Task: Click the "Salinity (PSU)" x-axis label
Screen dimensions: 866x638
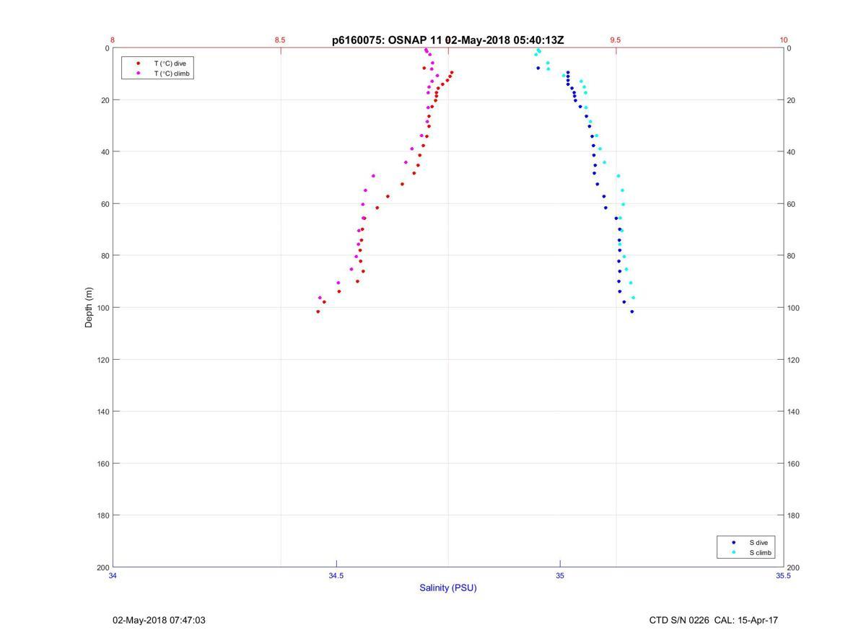Action: pyautogui.click(x=448, y=588)
